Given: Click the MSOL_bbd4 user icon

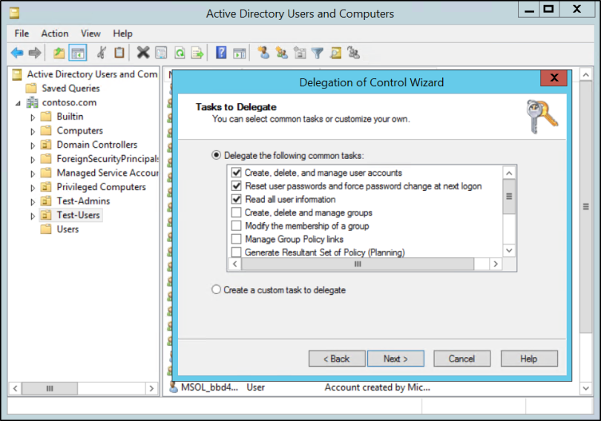Looking at the screenshot, I should [x=174, y=388].
